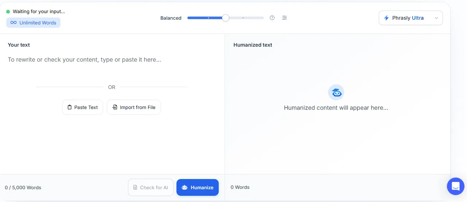Viewport: 467px width, 202px height.
Task: Click the Balanced strength slider handle
Action: tap(226, 18)
